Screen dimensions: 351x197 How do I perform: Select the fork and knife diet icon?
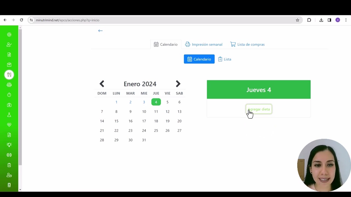[9, 75]
